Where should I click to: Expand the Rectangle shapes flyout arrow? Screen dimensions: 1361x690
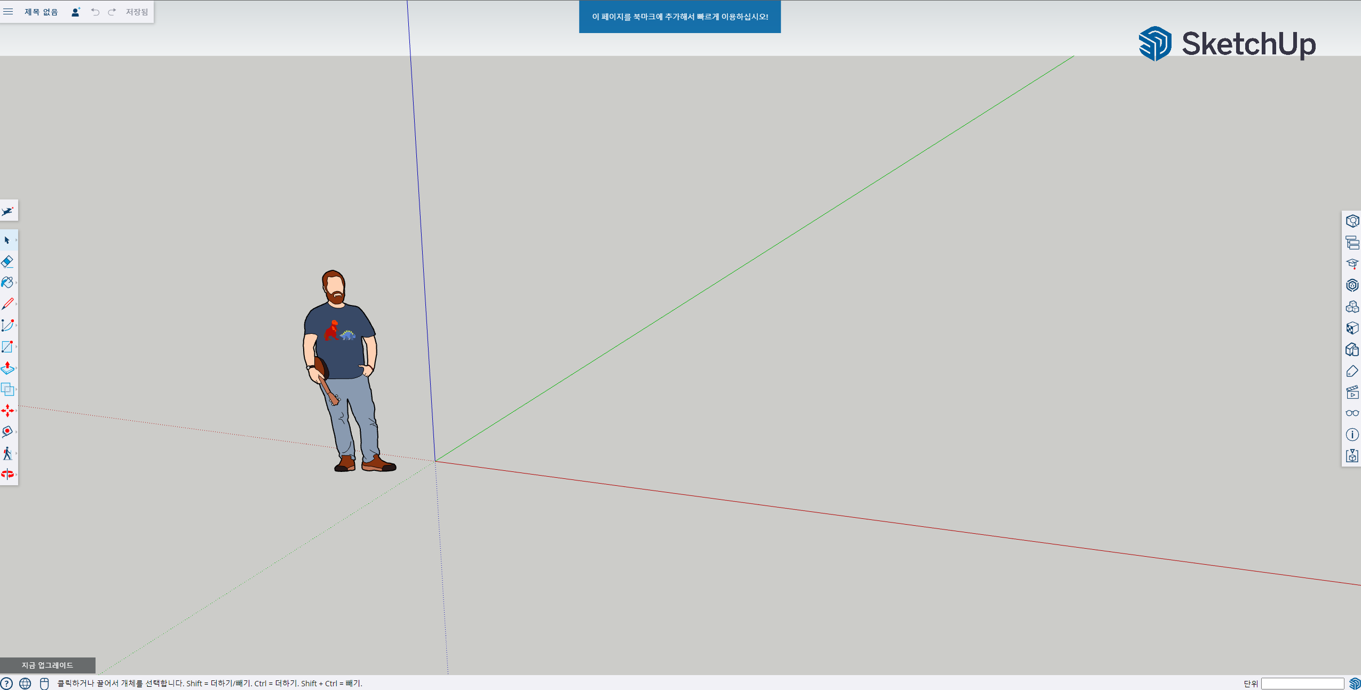(17, 347)
